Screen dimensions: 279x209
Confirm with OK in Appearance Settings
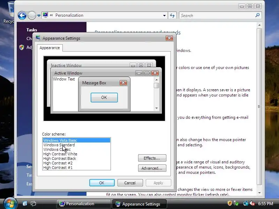102,183
